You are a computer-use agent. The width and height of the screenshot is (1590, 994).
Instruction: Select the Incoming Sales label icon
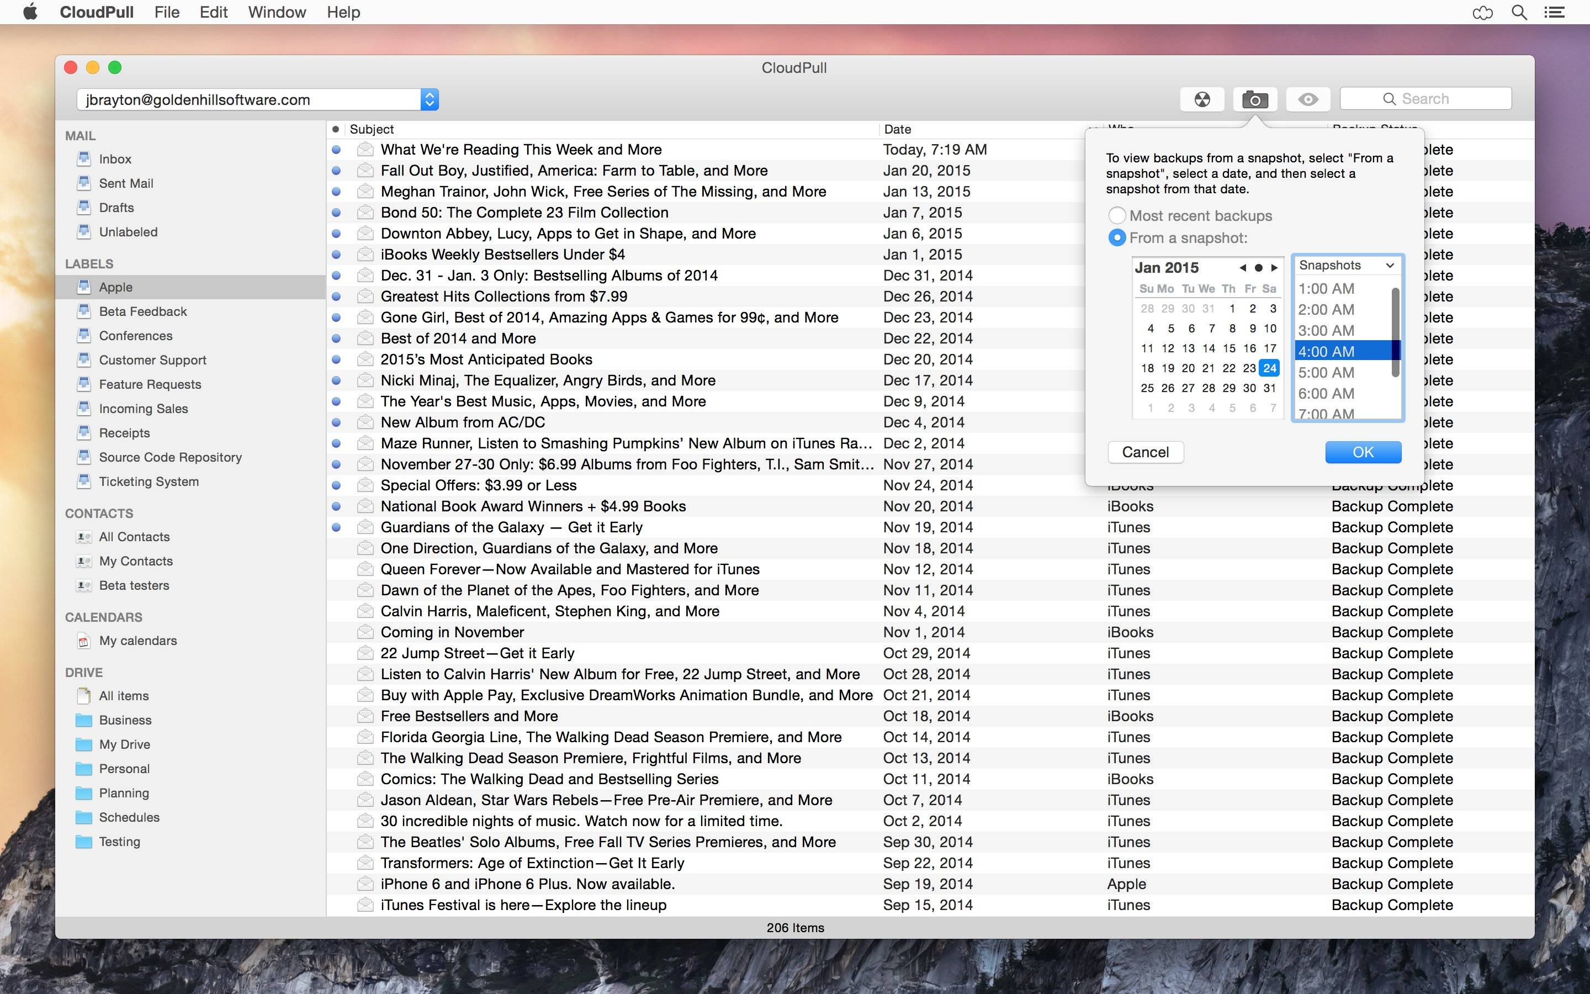83,408
